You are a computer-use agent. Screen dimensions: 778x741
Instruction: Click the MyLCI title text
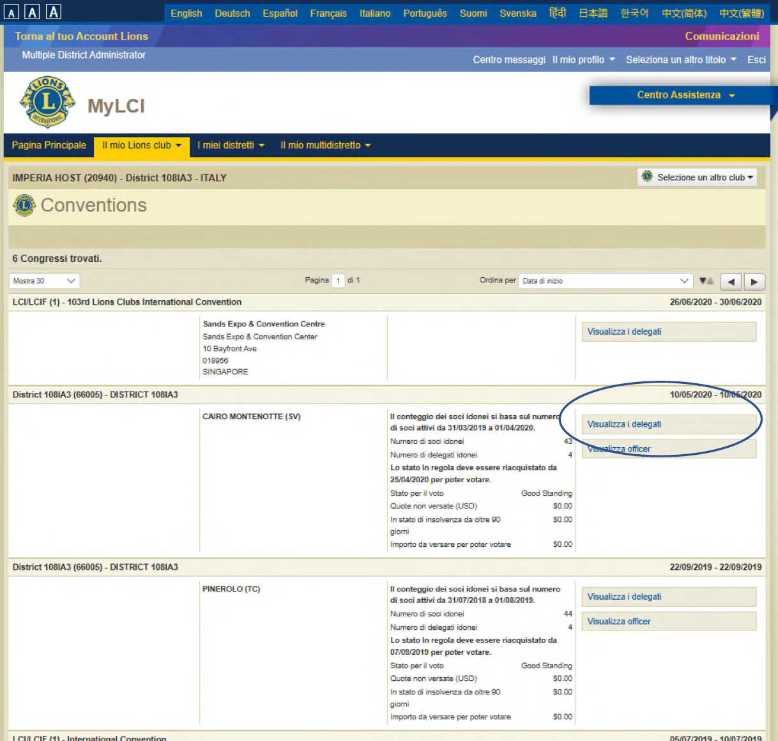coord(116,106)
